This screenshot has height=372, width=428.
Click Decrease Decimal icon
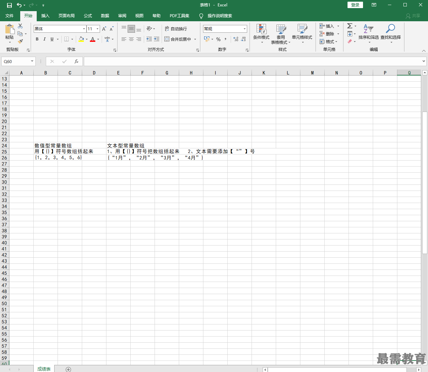click(x=243, y=39)
